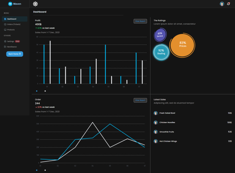Select Dashboard in the sidebar menu
This screenshot has height=173, width=235.
pyautogui.click(x=15, y=19)
